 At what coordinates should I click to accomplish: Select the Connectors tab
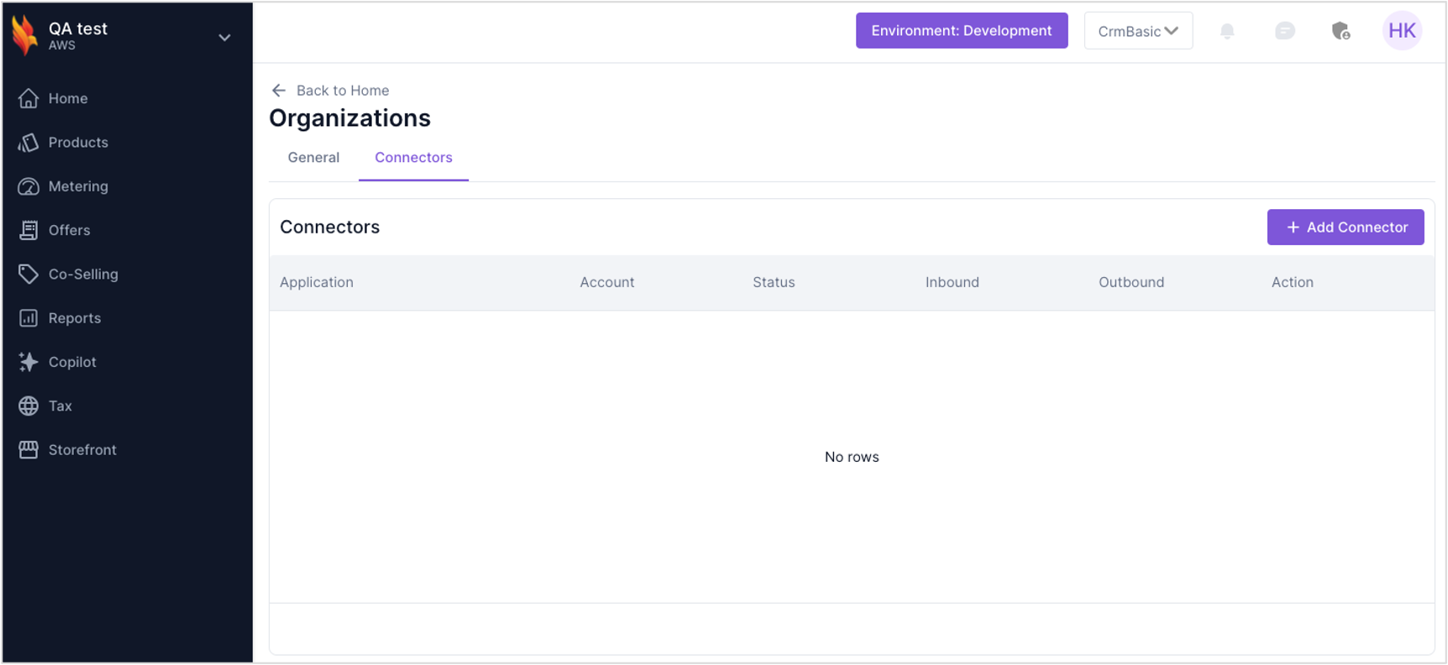(x=413, y=158)
